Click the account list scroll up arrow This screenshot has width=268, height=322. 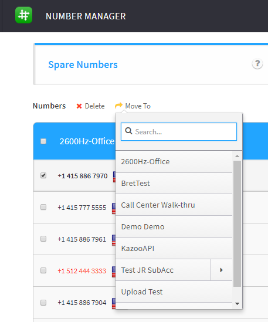(237, 156)
